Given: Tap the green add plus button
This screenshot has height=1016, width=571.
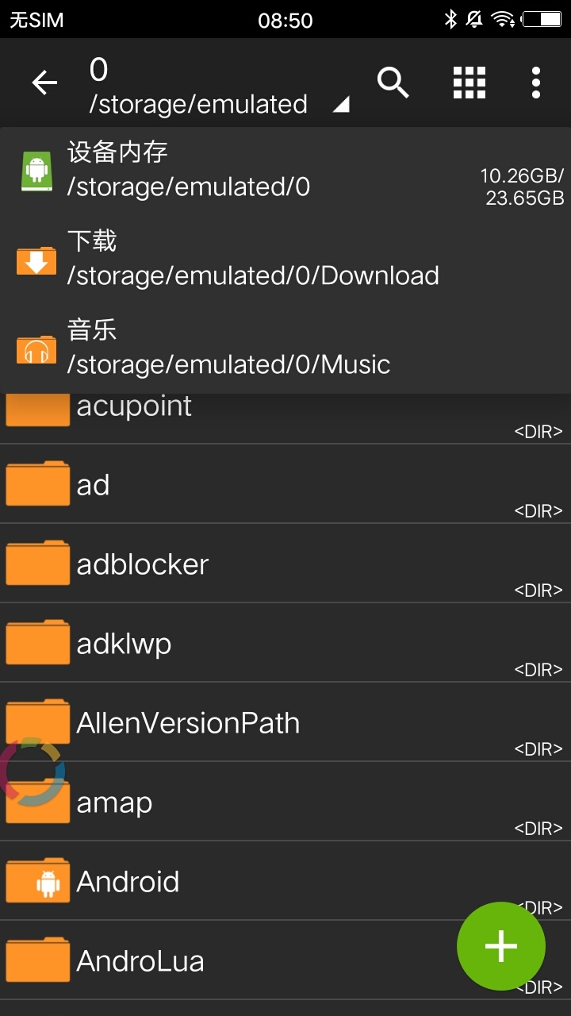Looking at the screenshot, I should [500, 946].
